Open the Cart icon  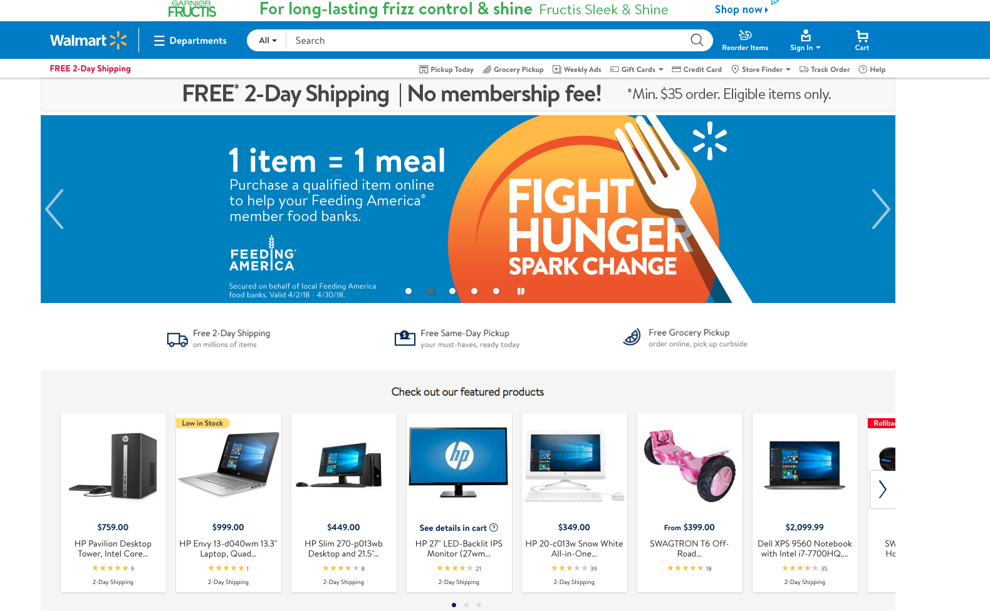(x=862, y=36)
